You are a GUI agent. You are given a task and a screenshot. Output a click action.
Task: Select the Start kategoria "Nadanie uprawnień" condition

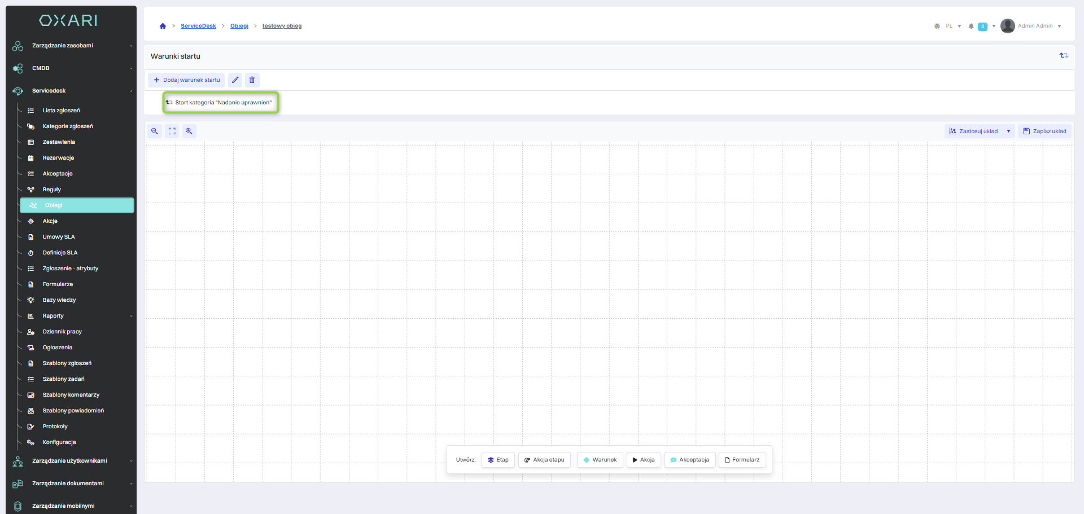220,103
